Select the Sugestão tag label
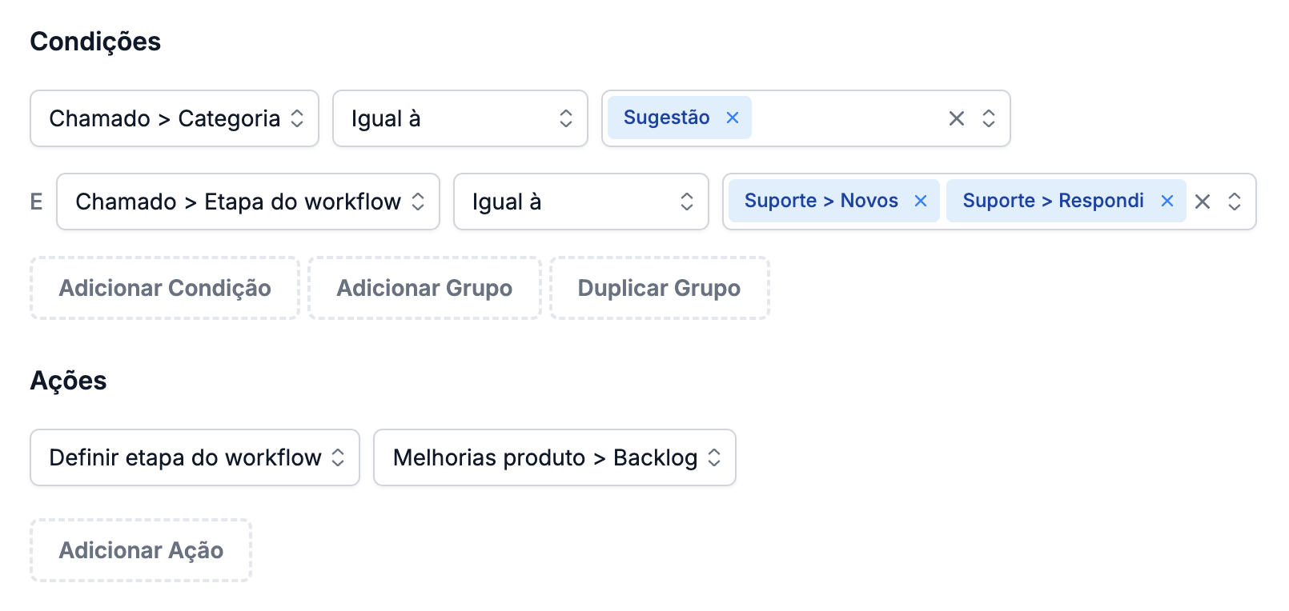The width and height of the screenshot is (1289, 611). (666, 118)
